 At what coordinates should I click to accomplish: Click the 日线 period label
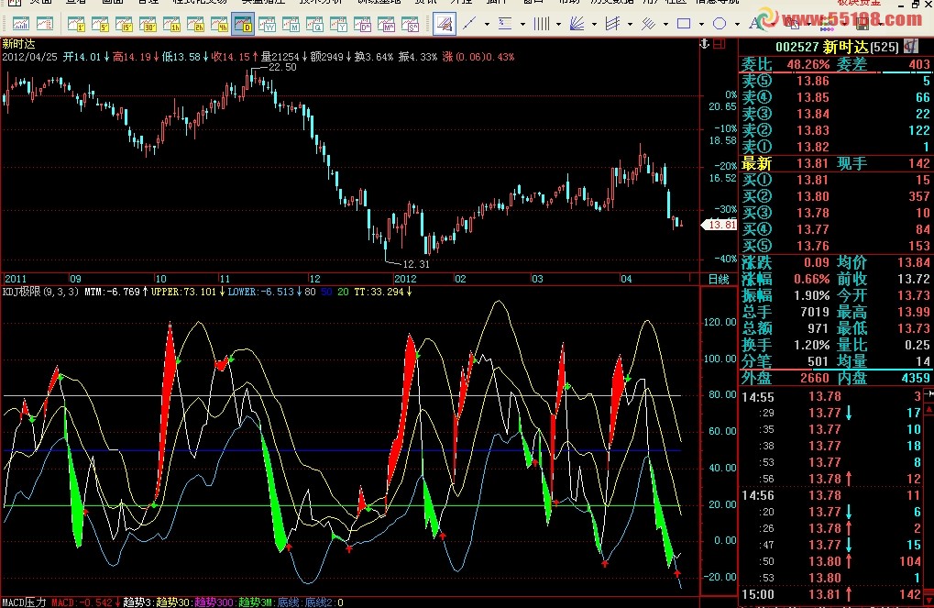pyautogui.click(x=718, y=279)
